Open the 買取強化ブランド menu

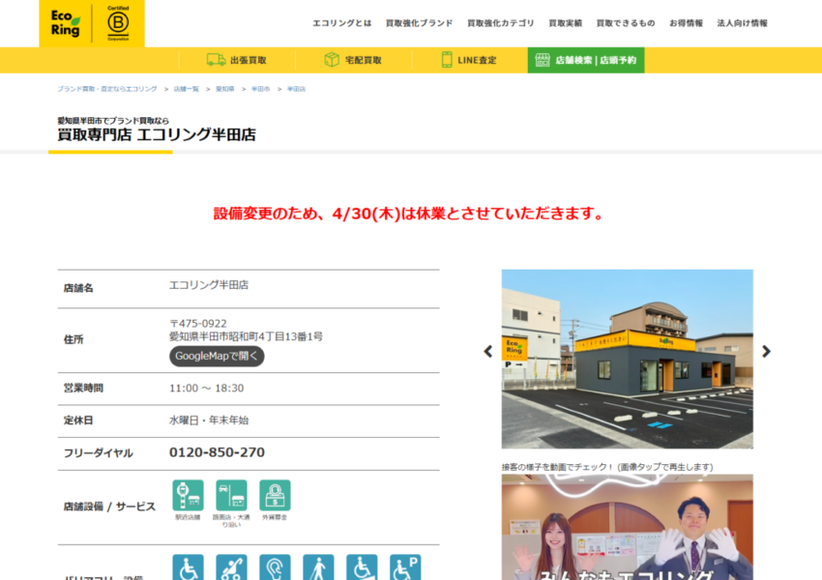coord(420,23)
